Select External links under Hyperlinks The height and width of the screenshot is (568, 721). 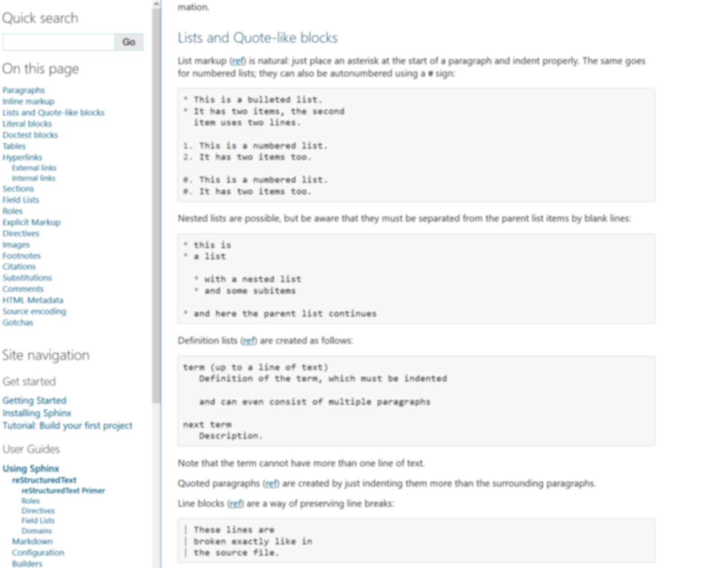coord(34,168)
